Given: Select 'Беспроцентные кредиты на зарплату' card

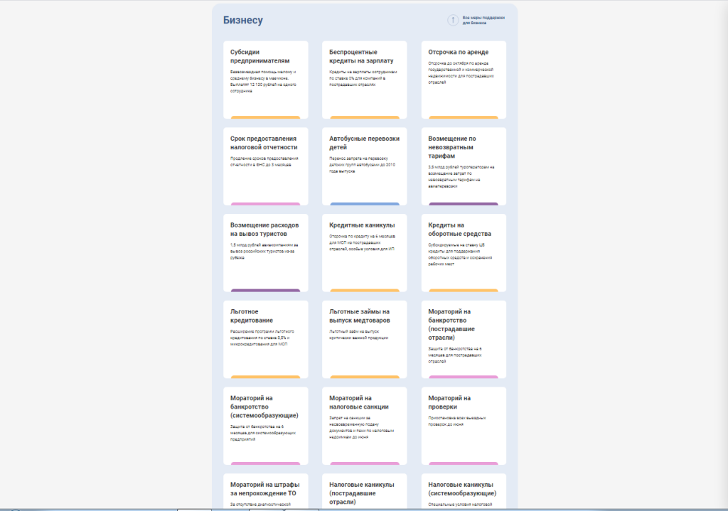Looking at the screenshot, I should (x=364, y=79).
